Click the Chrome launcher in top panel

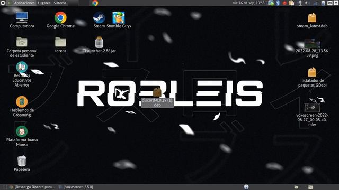click(95, 3)
